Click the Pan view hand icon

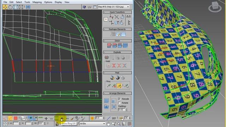point(108,124)
